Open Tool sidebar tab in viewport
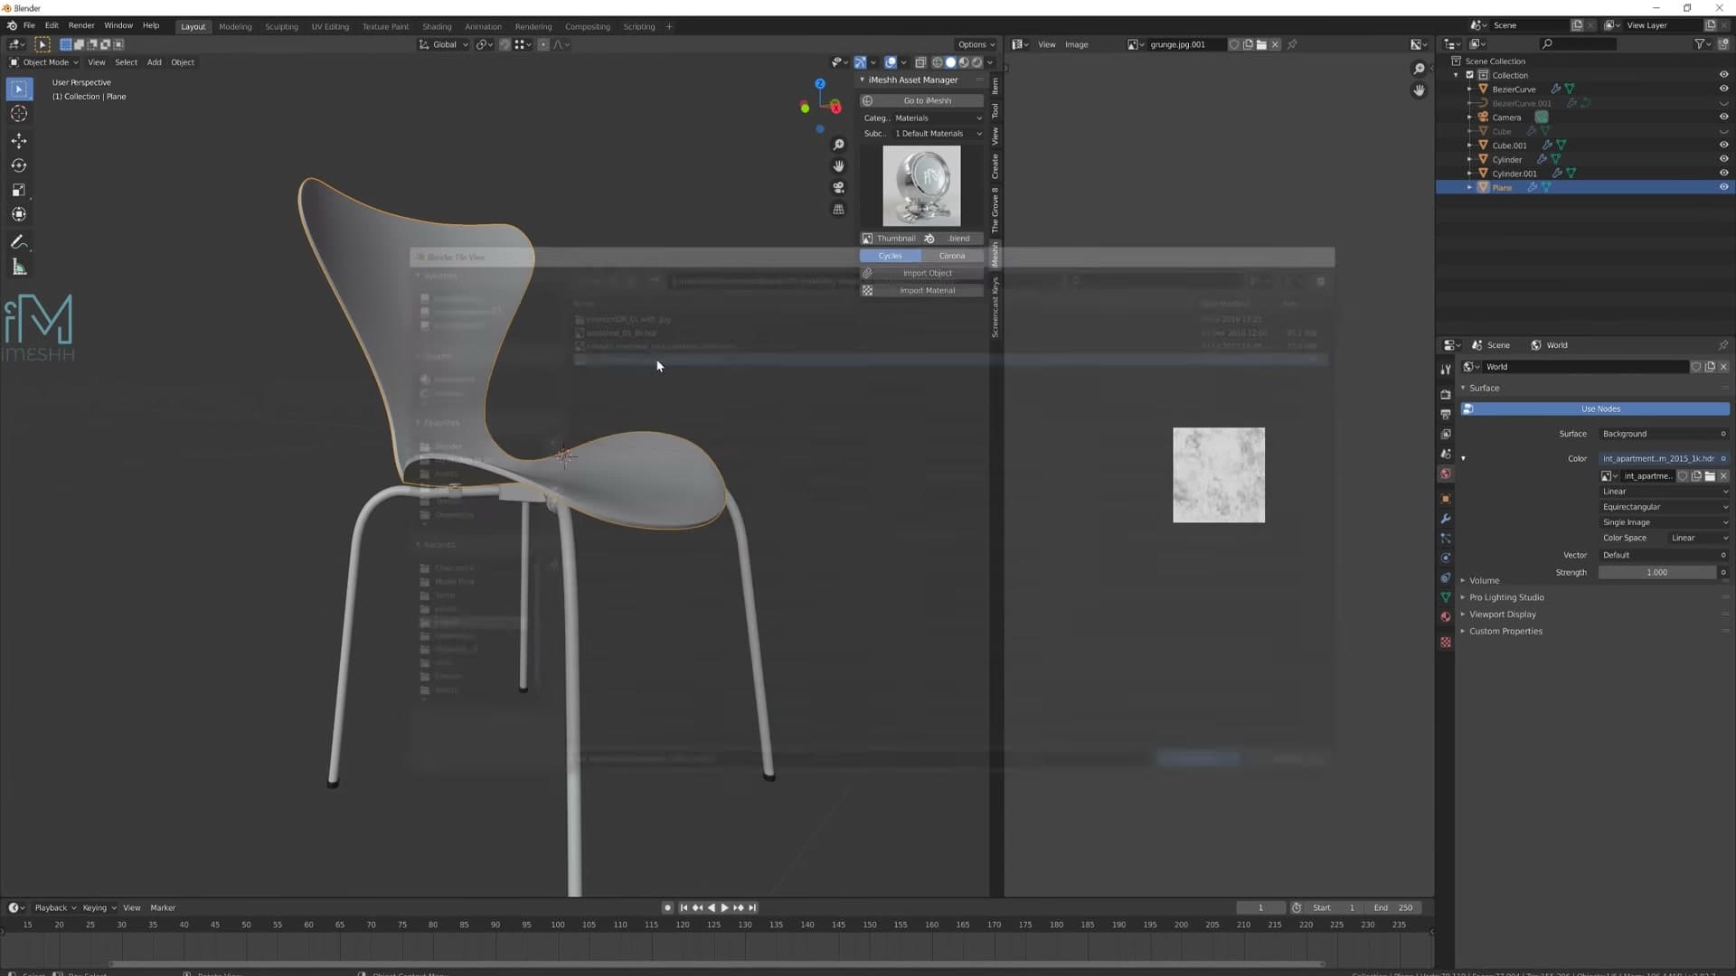 click(995, 110)
